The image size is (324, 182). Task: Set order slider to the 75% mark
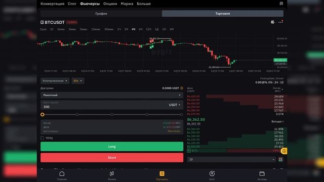(x=146, y=115)
